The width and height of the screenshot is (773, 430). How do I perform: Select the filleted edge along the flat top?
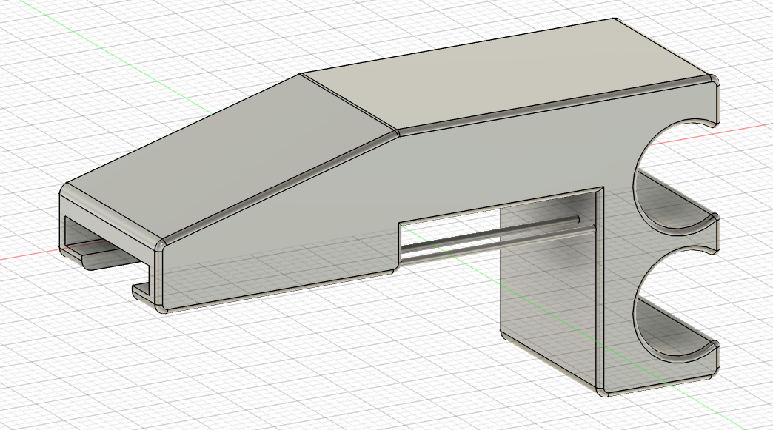pos(555,106)
